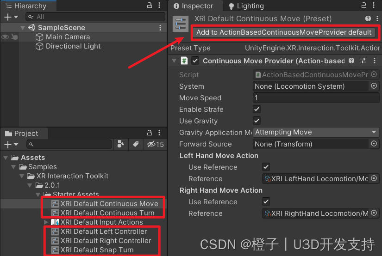The width and height of the screenshot is (382, 256).
Task: Search by type in Project panel
Action: coord(120,144)
